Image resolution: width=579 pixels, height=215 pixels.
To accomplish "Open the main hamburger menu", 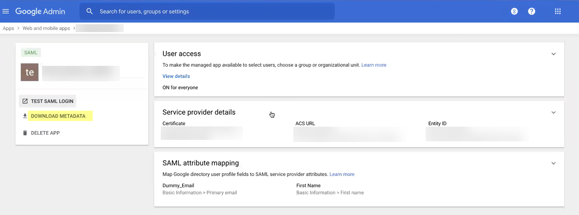I will (6, 11).
